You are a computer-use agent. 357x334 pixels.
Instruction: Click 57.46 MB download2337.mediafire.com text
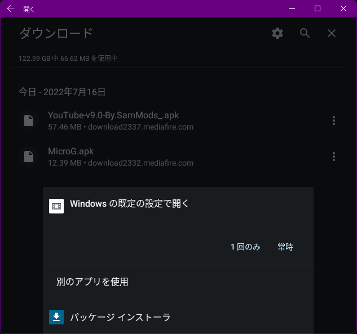[x=121, y=127]
